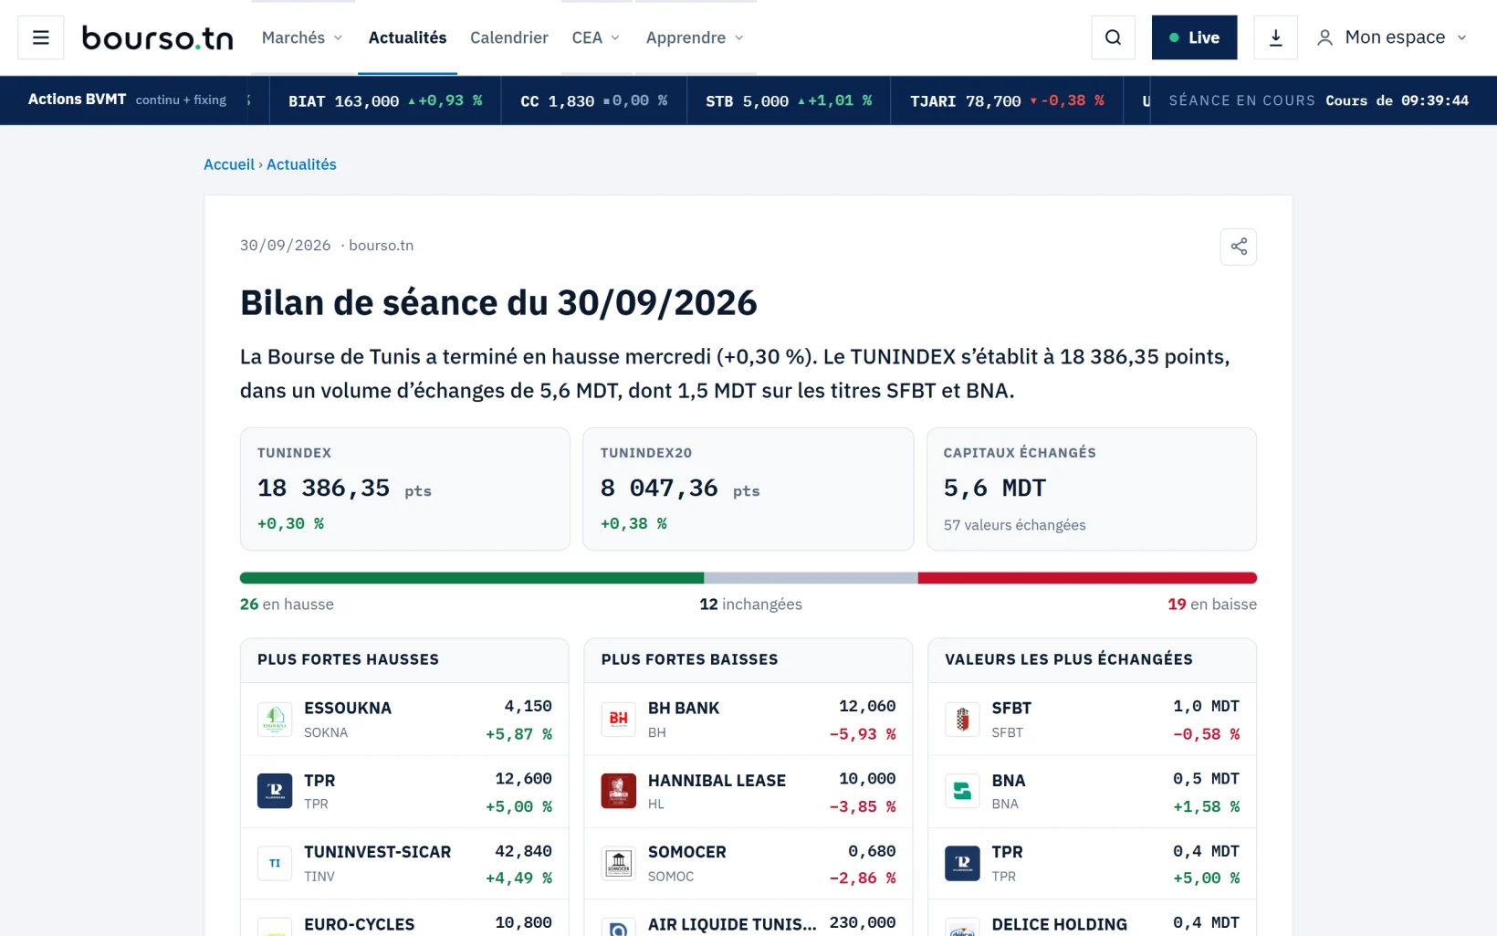Click the BIAT ticker quote
The height and width of the screenshot is (936, 1497).
tap(385, 100)
